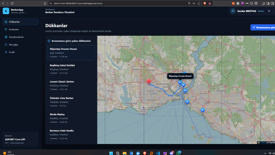Open Brave browser from the taskbar
This screenshot has height=155, width=275.
145,153
